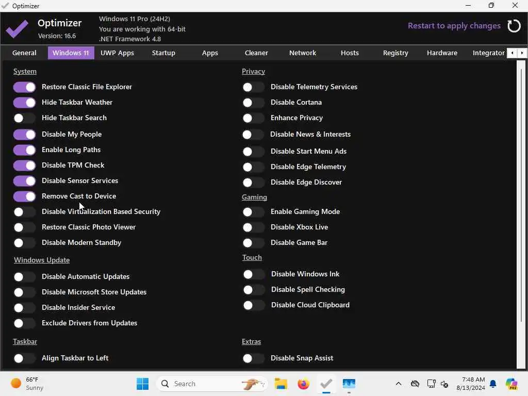Image resolution: width=528 pixels, height=396 pixels.
Task: Toggle Disable Sensor Services switch
Action: coord(24,181)
